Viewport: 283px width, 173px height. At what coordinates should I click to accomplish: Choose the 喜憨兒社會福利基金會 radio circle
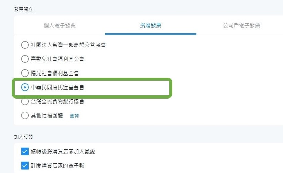25,59
